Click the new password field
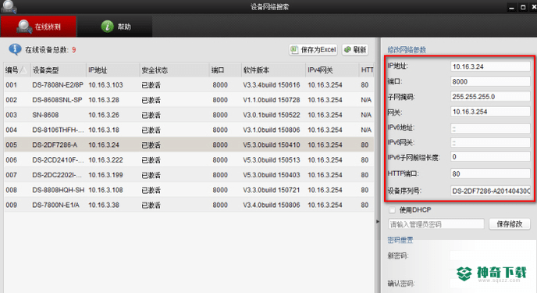The width and height of the screenshot is (537, 293). 490,255
